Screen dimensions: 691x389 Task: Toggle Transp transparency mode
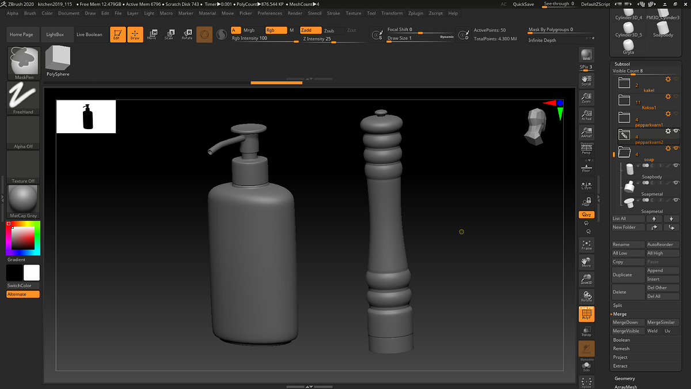[x=586, y=331]
